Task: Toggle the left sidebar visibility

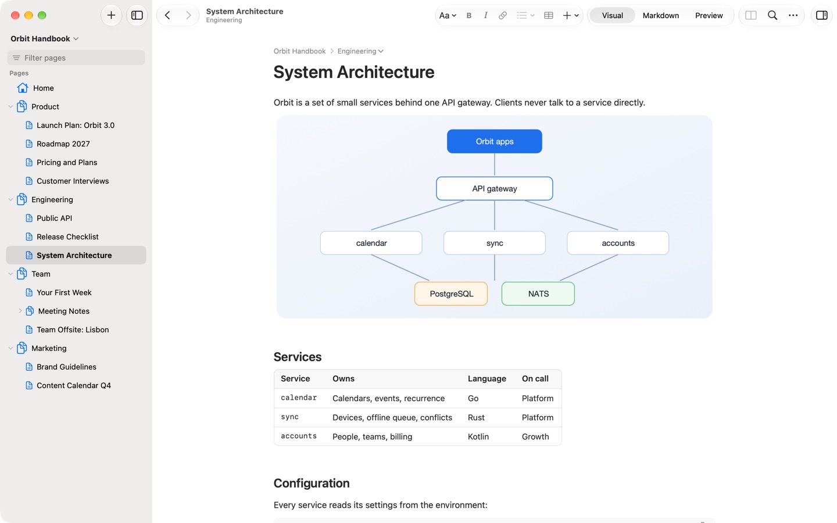Action: [x=137, y=16]
